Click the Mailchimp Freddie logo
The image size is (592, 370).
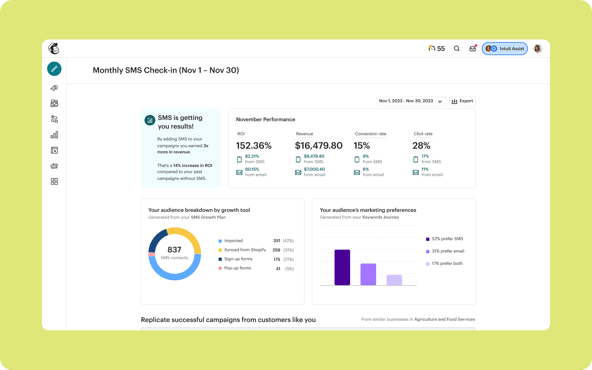click(54, 48)
